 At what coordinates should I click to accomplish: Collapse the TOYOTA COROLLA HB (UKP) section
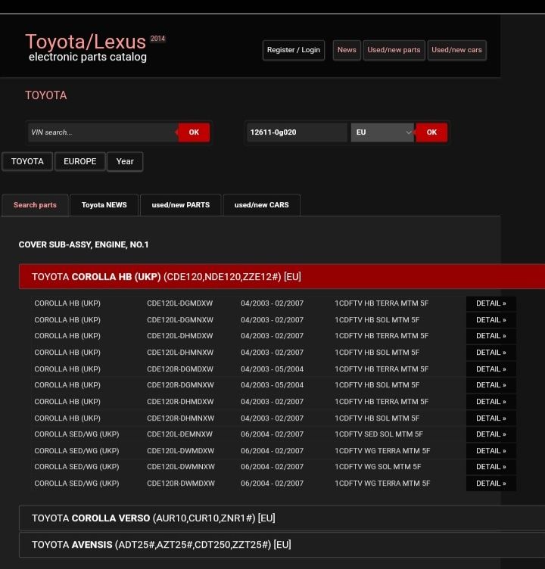coord(282,276)
